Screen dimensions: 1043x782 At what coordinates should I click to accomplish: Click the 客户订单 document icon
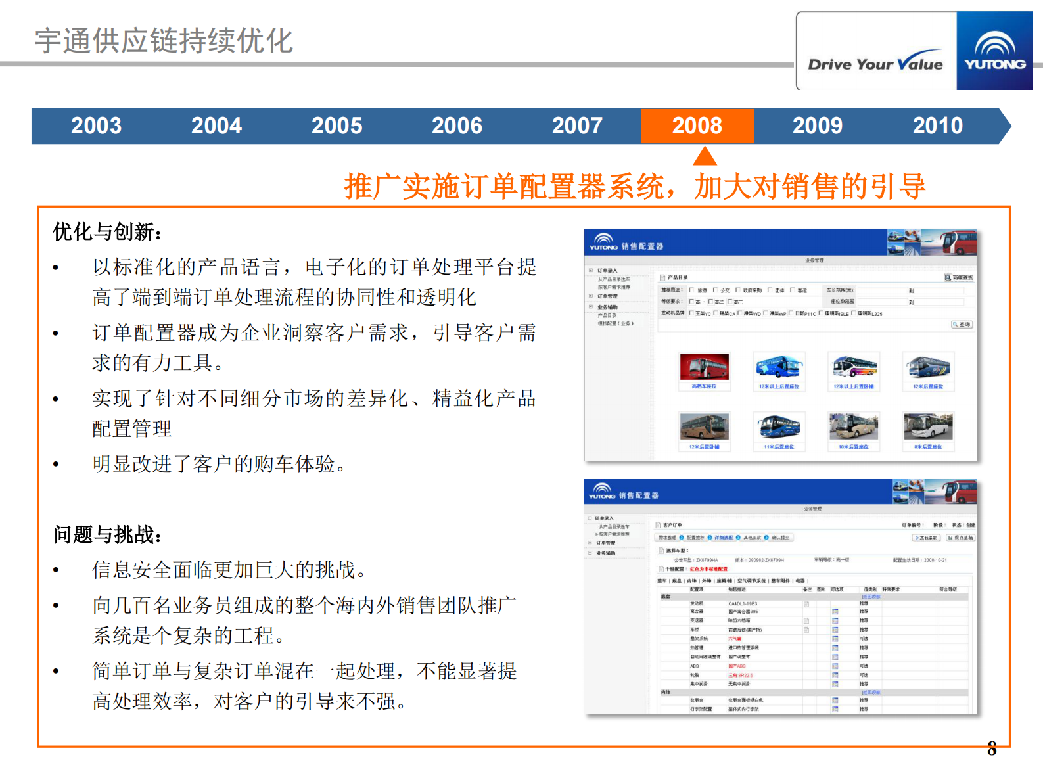point(658,525)
